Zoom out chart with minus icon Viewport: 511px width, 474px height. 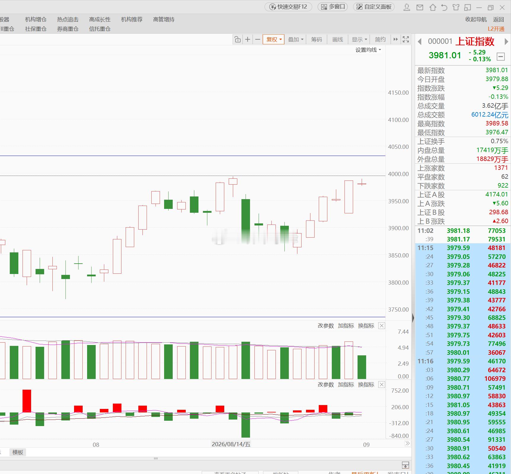click(x=258, y=39)
